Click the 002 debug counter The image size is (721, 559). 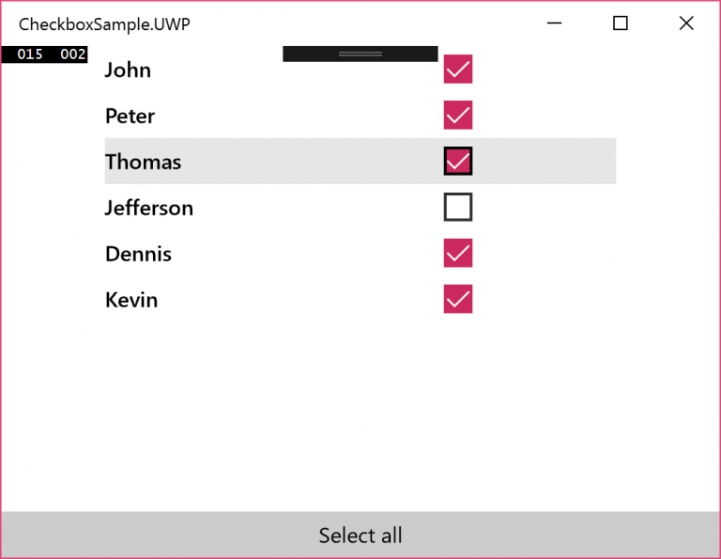tap(73, 54)
